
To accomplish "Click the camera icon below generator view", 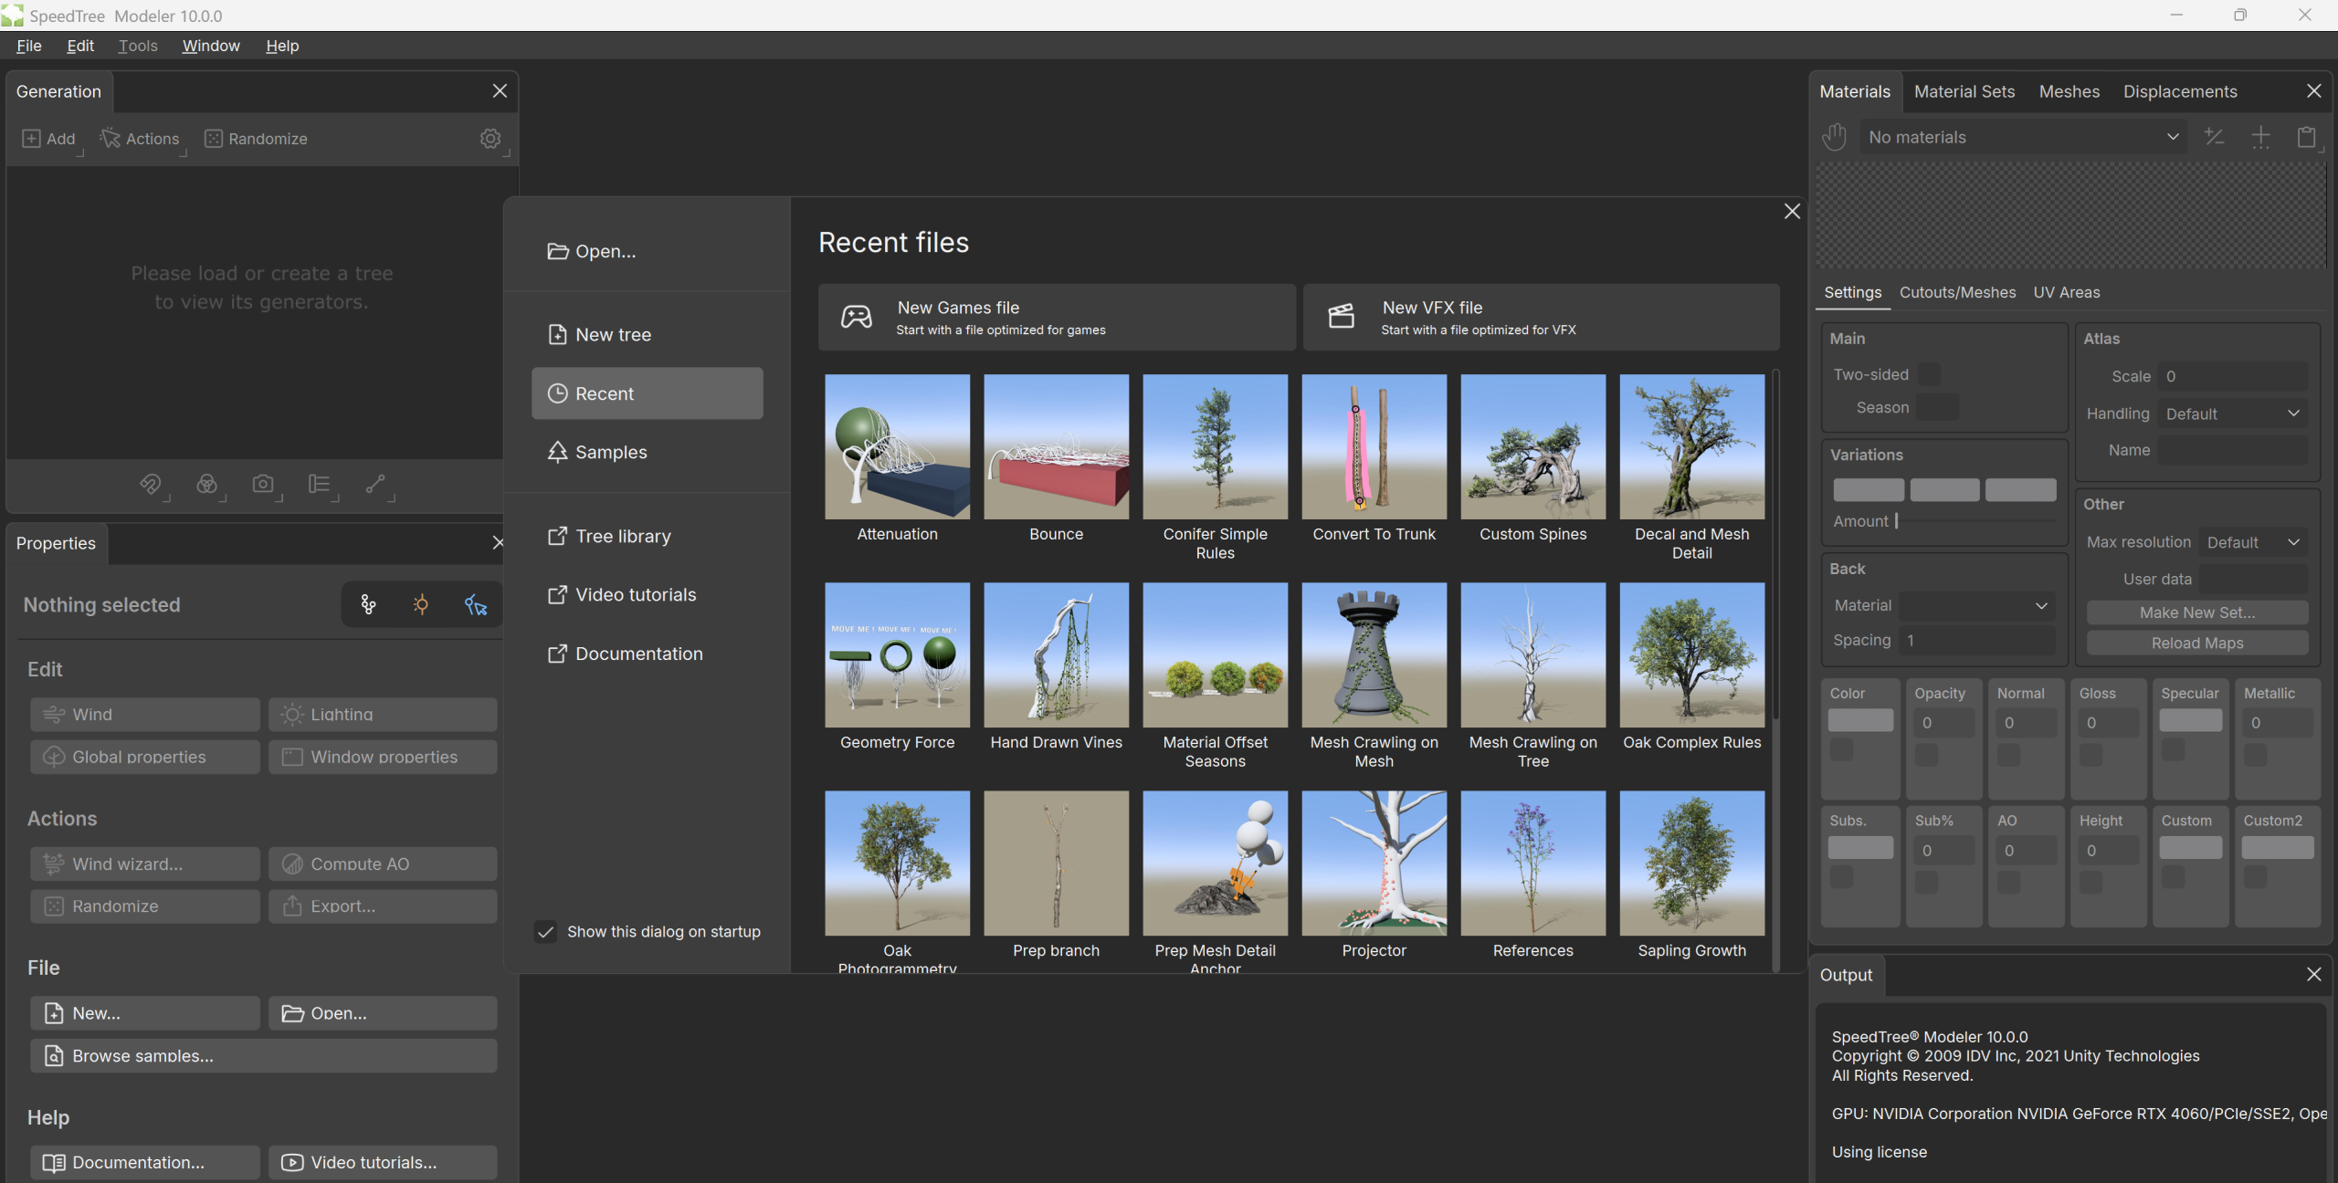I will [x=263, y=484].
